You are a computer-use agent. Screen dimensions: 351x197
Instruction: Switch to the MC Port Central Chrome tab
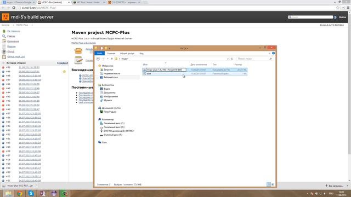[88, 2]
